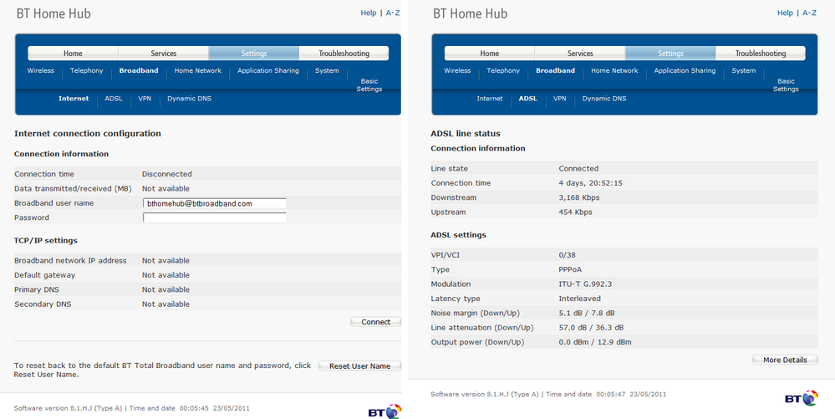835x419 pixels.
Task: Open Application Sharing in the right window
Action: click(685, 70)
